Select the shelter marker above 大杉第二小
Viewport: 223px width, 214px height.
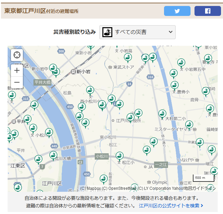(x=162, y=114)
